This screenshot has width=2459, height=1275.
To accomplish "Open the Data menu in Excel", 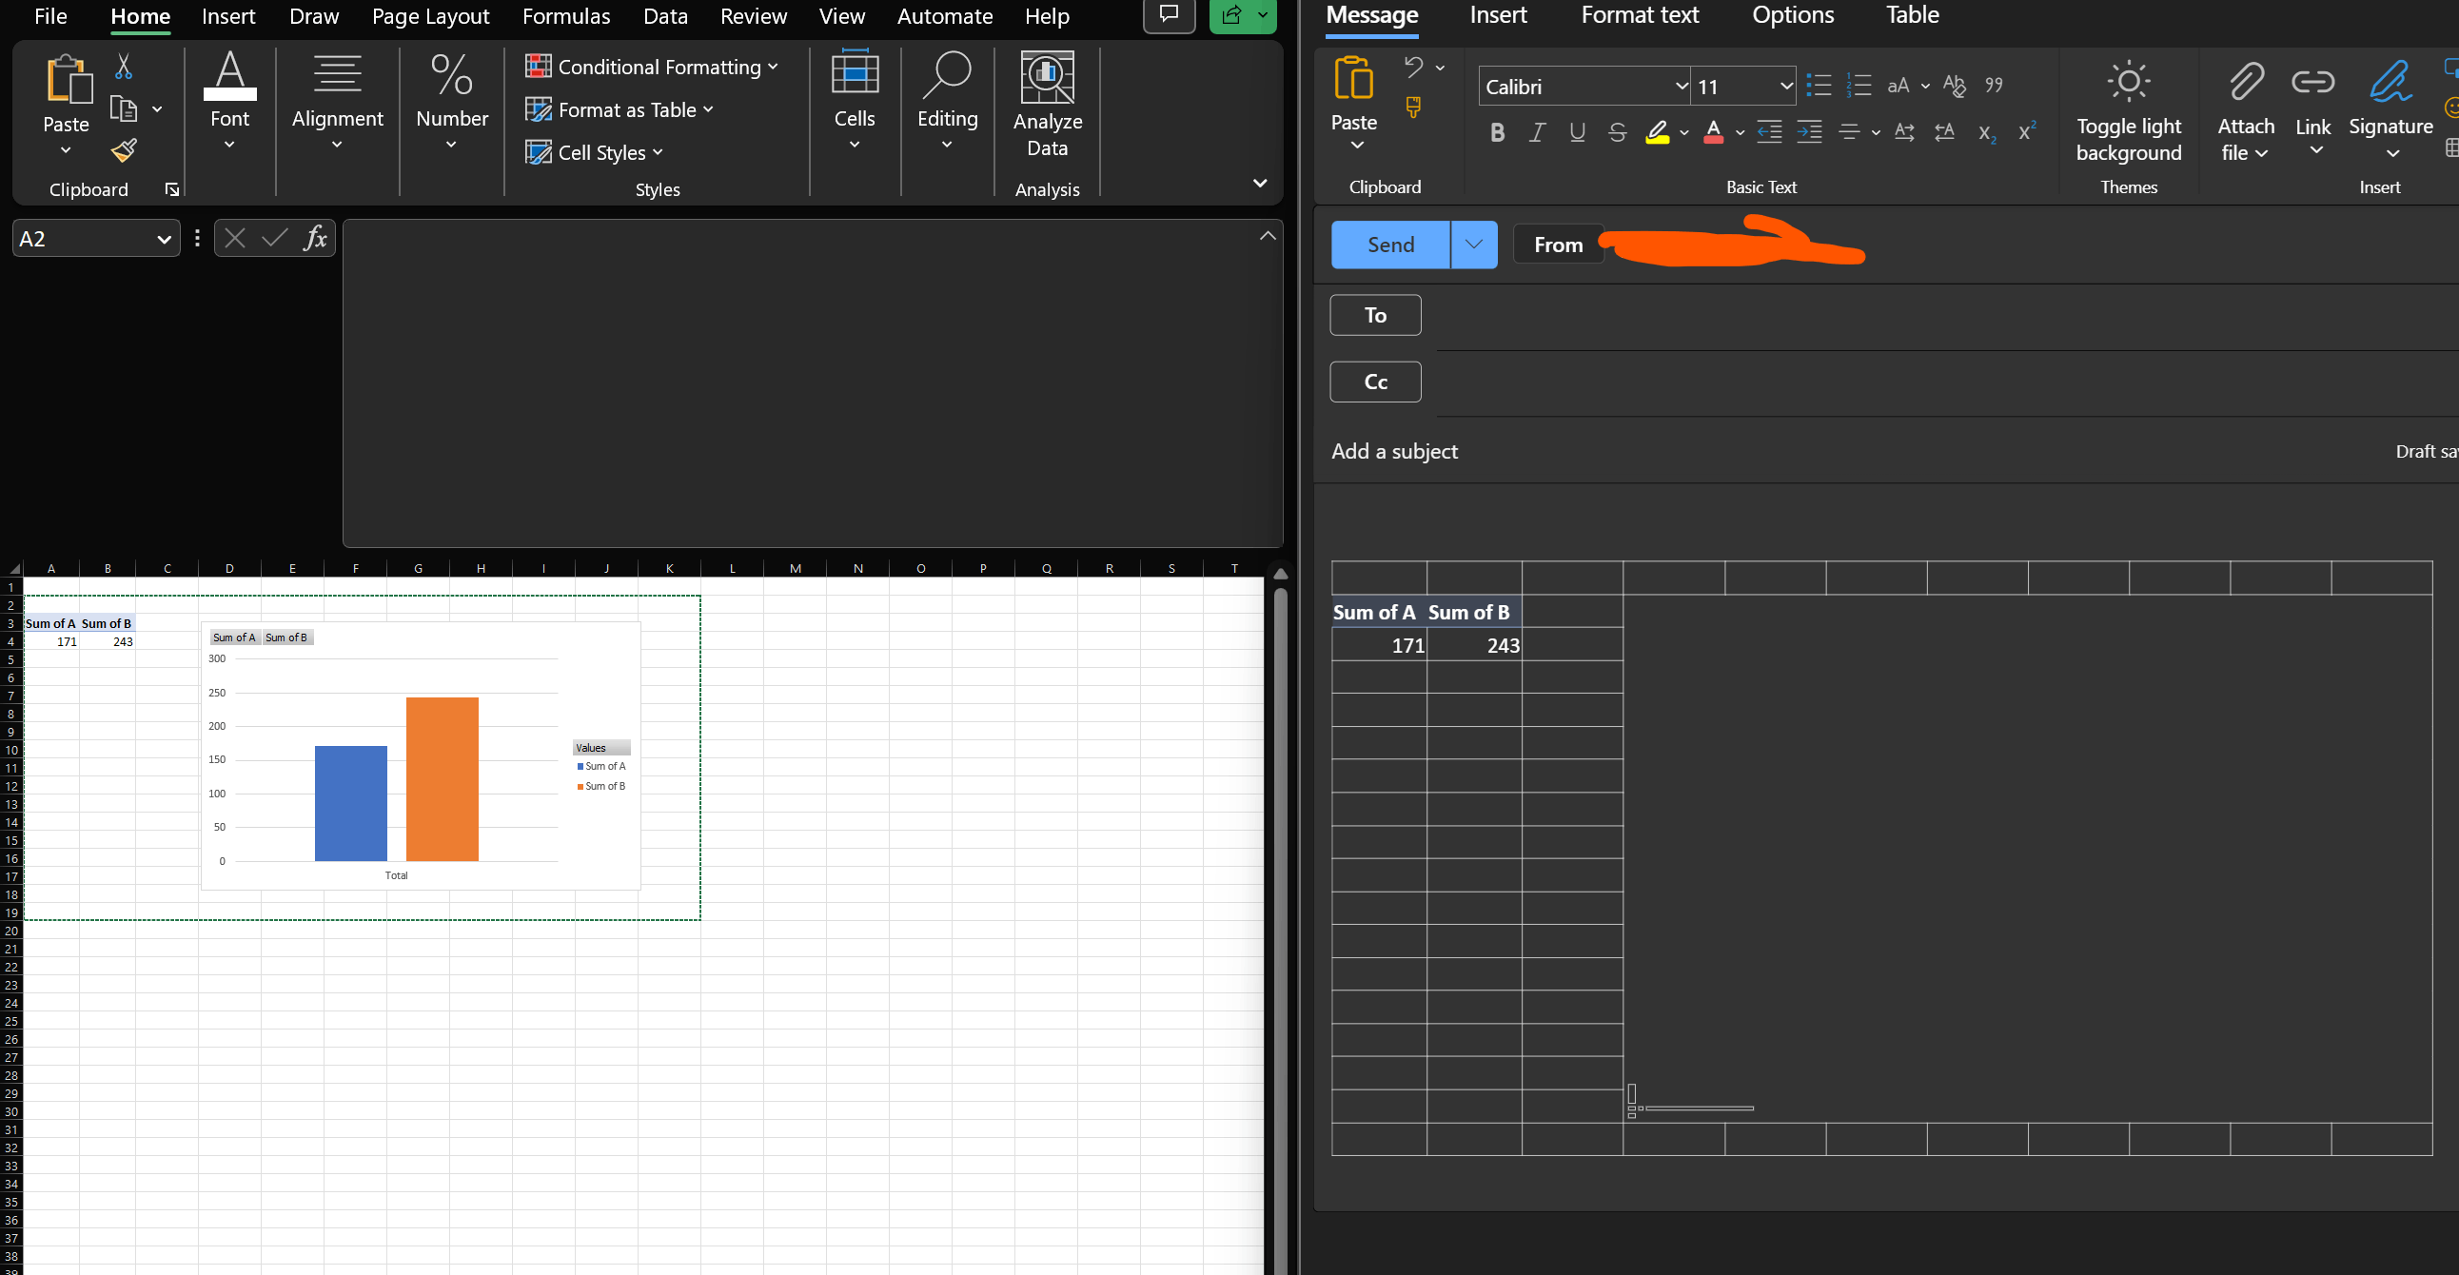I will click(x=664, y=15).
